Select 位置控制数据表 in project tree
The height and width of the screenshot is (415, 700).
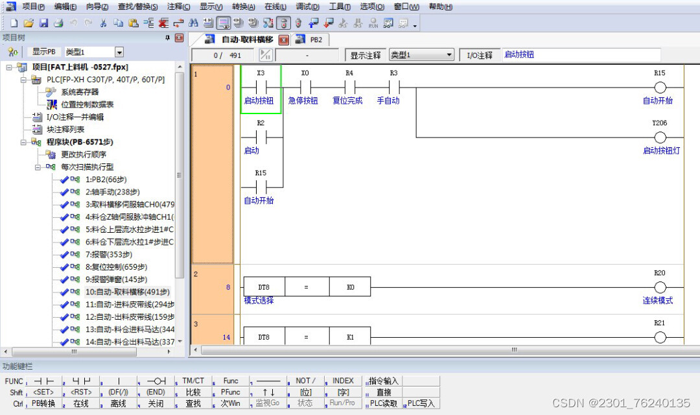click(x=87, y=104)
